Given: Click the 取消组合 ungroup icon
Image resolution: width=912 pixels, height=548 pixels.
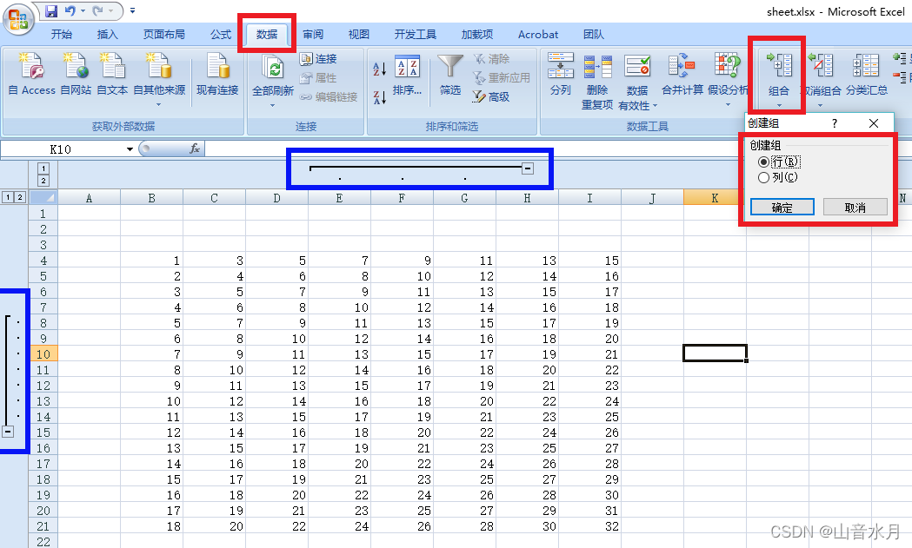Looking at the screenshot, I should 821,66.
